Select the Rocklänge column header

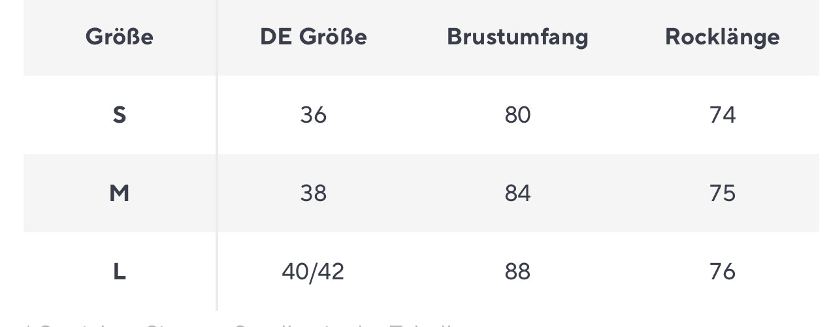[723, 37]
